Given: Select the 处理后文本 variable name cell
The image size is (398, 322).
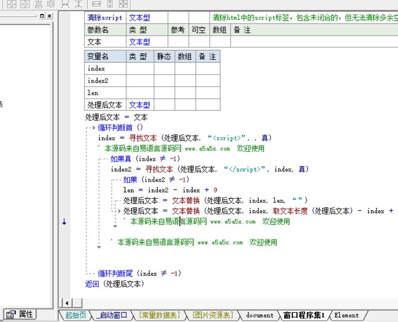Looking at the screenshot, I should (105, 105).
